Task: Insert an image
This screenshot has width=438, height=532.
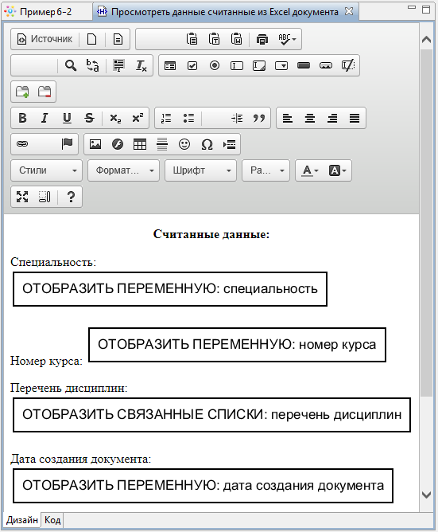Action: coord(95,144)
